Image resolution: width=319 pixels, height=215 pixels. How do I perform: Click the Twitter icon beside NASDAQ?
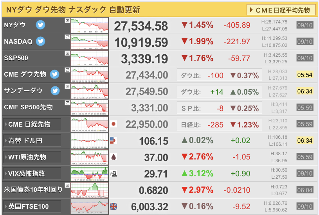pyautogui.click(x=40, y=41)
